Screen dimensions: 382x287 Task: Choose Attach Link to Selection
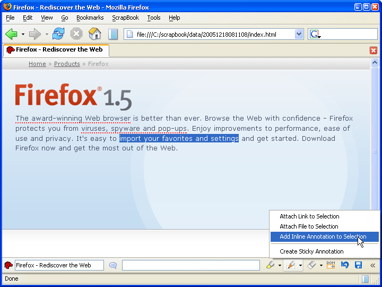tap(325, 216)
